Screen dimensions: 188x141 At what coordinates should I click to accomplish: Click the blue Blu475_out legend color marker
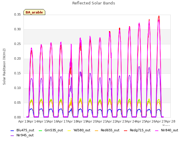tap(12, 130)
